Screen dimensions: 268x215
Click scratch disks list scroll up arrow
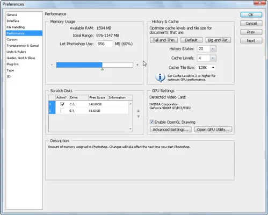(x=131, y=104)
